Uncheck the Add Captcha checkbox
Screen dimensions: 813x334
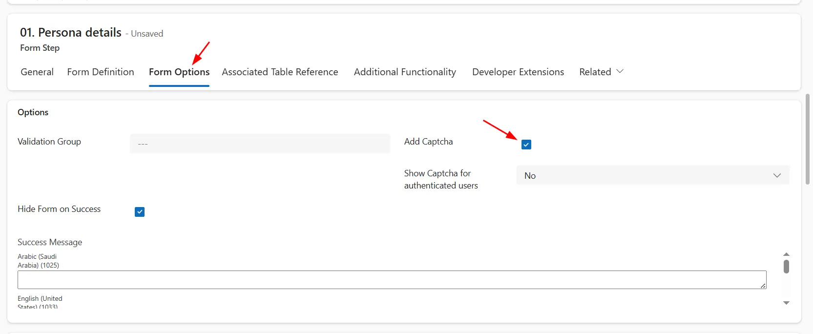click(x=526, y=145)
